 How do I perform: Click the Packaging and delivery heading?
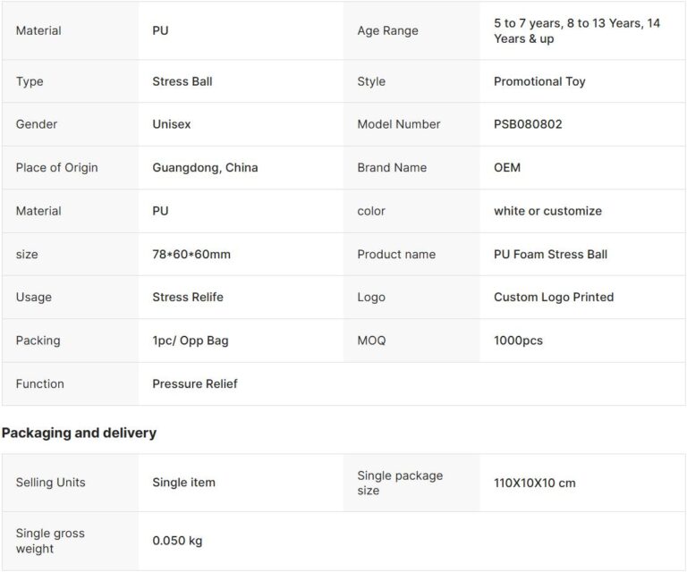pyautogui.click(x=79, y=433)
